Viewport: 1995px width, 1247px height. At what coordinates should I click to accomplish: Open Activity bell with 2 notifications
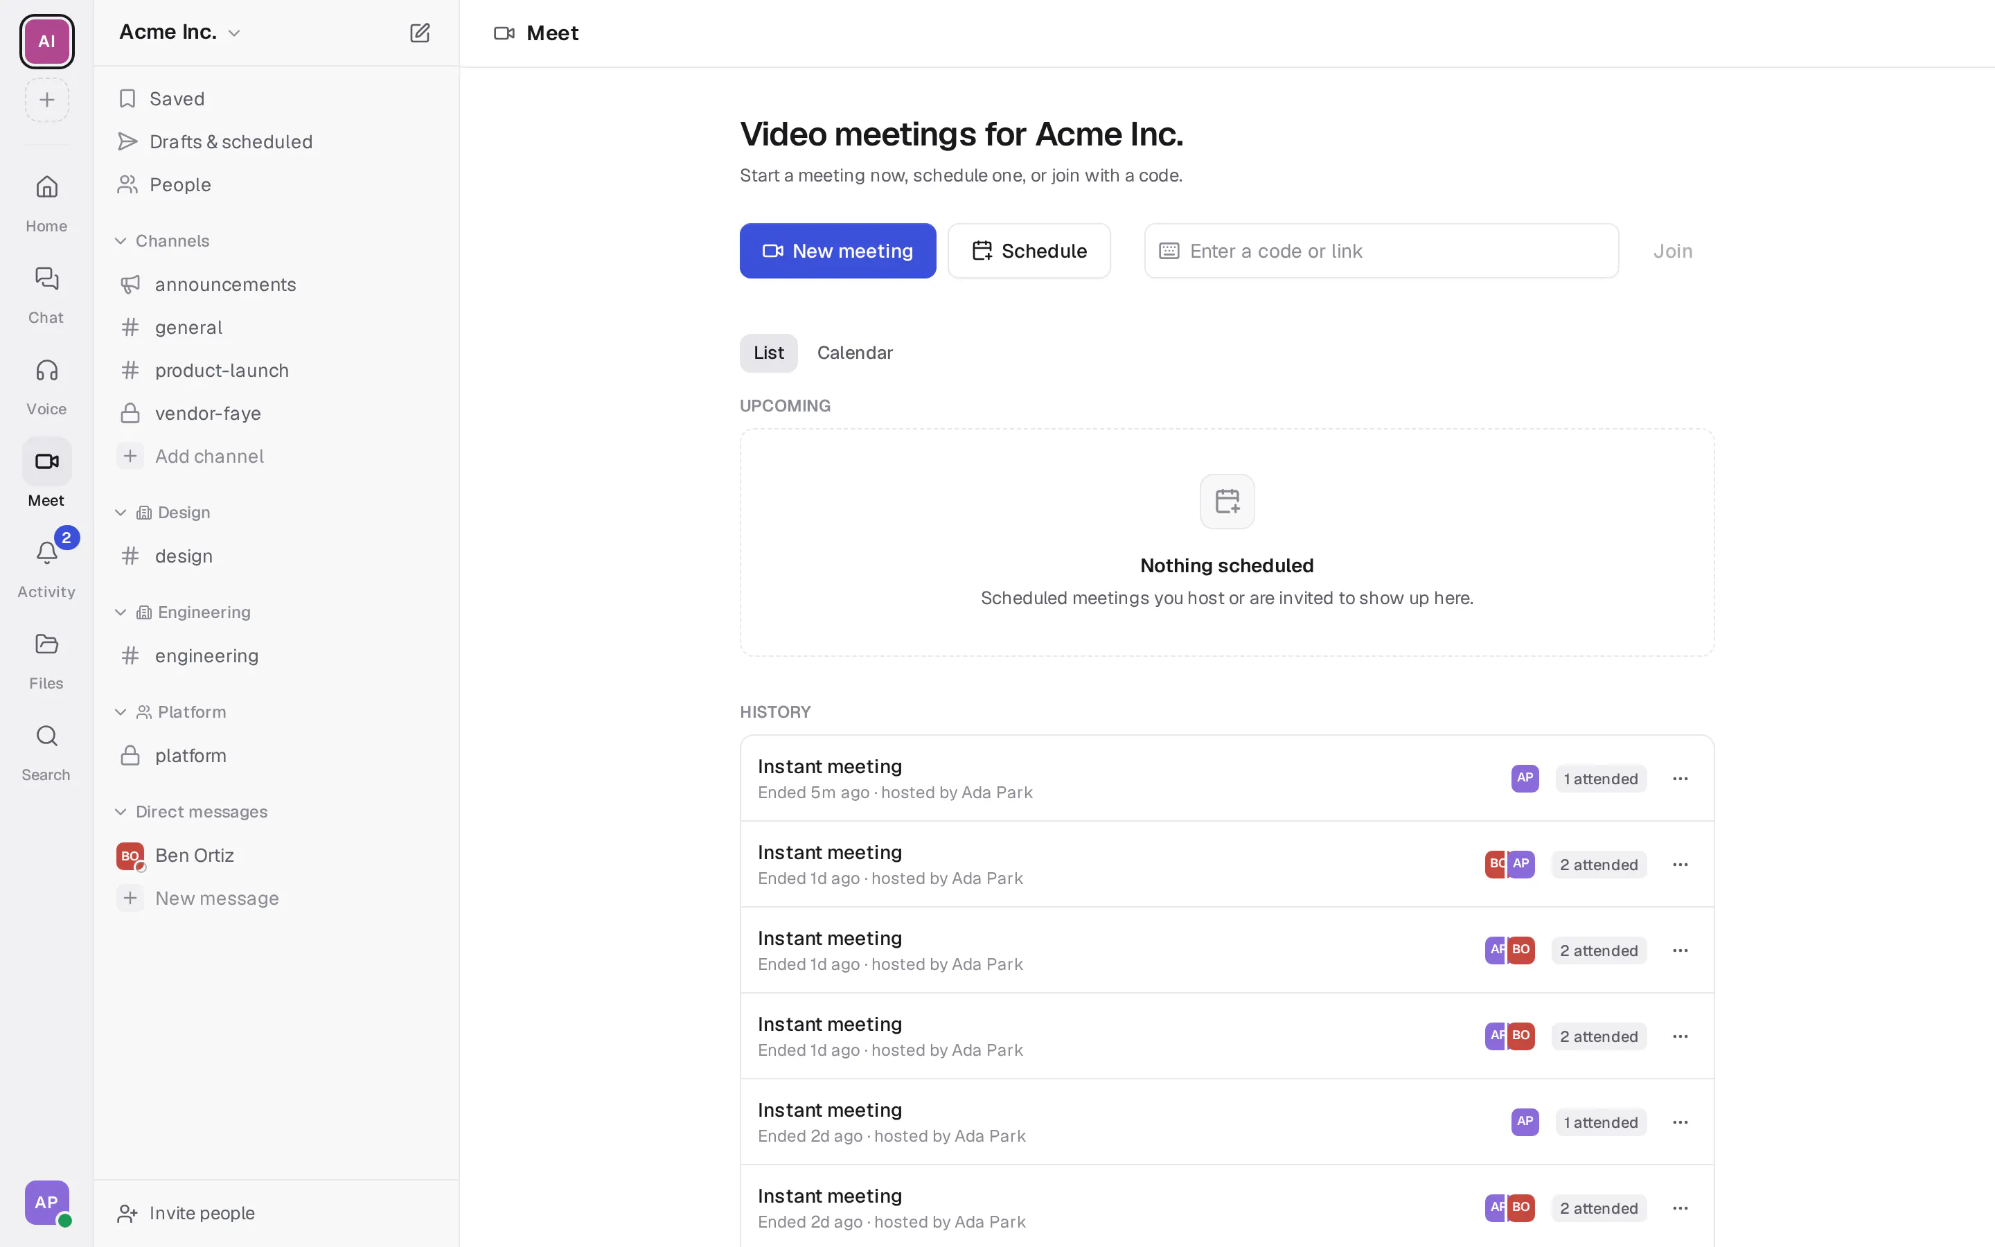(46, 569)
